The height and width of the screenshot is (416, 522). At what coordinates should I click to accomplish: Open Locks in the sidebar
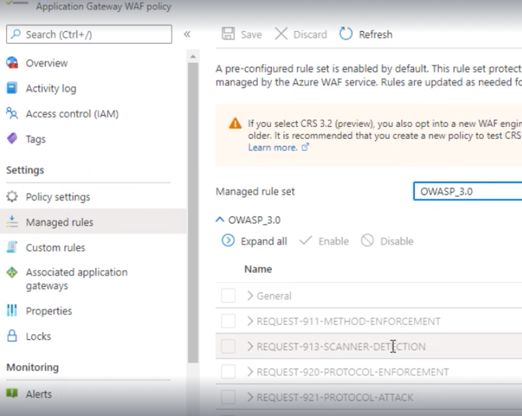click(x=38, y=336)
